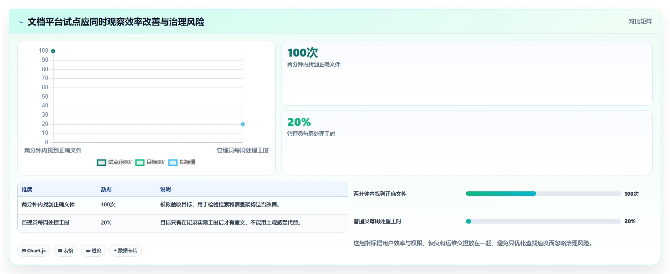Click the 20% cell in the table
Screen dimensions: 670x274
(x=106, y=223)
